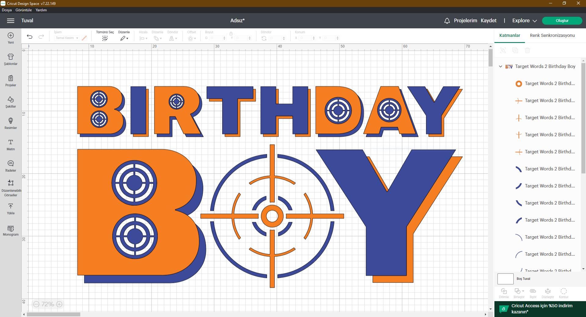Click the undo arrow icon

tap(30, 36)
